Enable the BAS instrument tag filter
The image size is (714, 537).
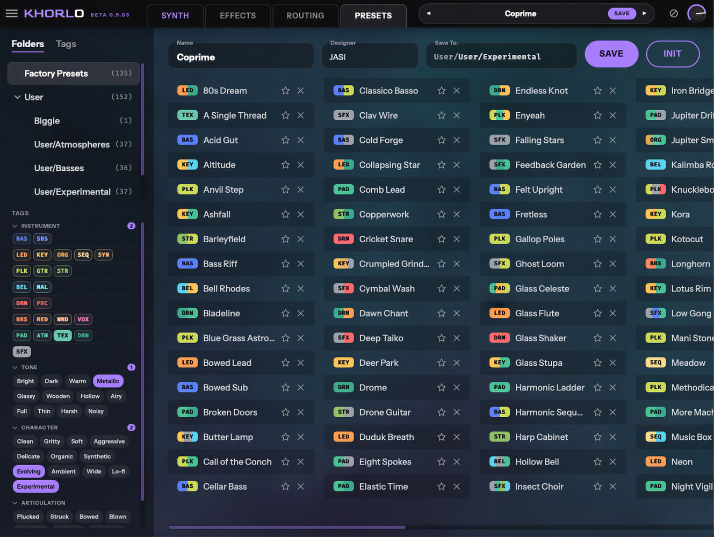21,239
